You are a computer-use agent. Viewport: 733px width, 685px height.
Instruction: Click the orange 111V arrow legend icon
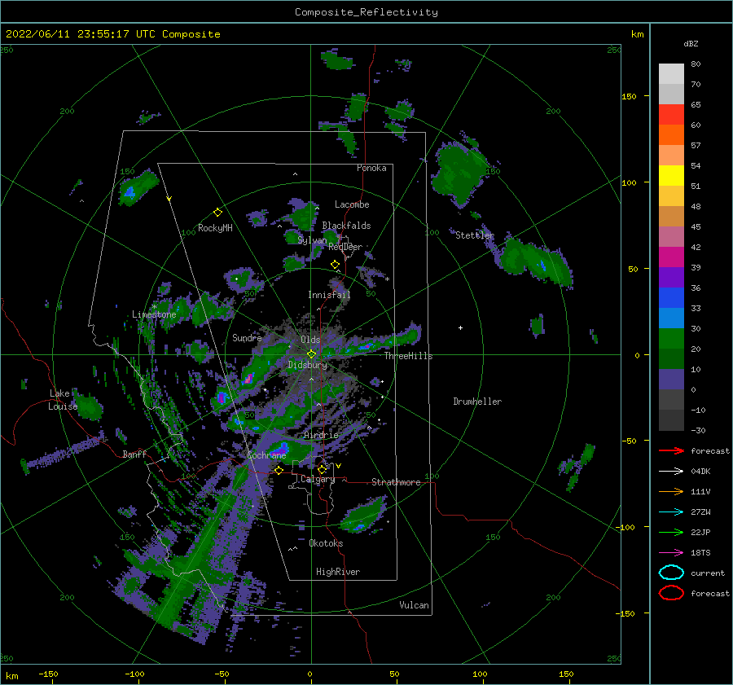click(671, 491)
